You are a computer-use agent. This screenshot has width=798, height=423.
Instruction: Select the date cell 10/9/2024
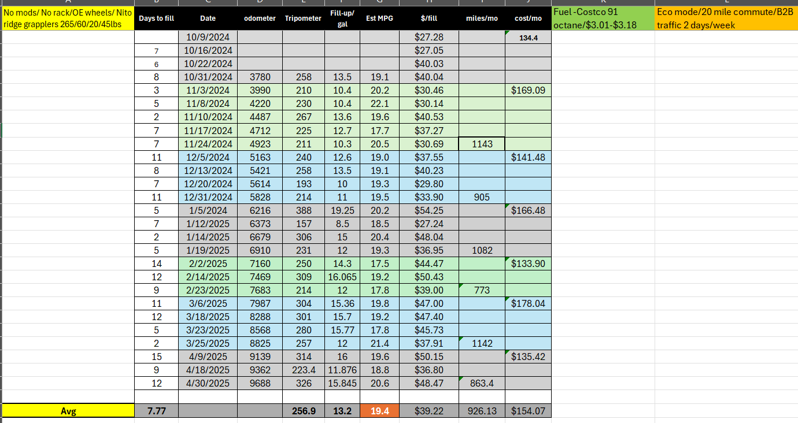(208, 38)
